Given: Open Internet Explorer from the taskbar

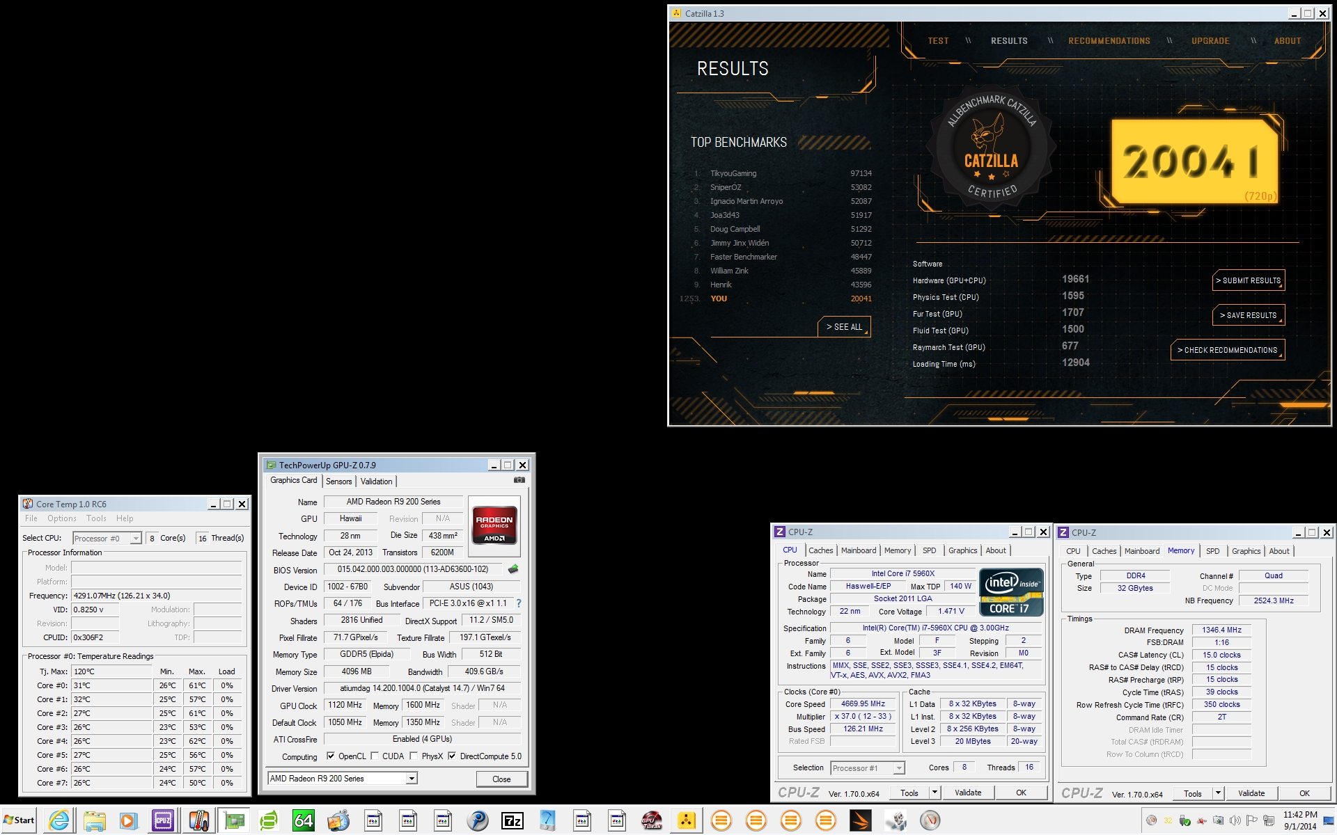Looking at the screenshot, I should tap(59, 820).
